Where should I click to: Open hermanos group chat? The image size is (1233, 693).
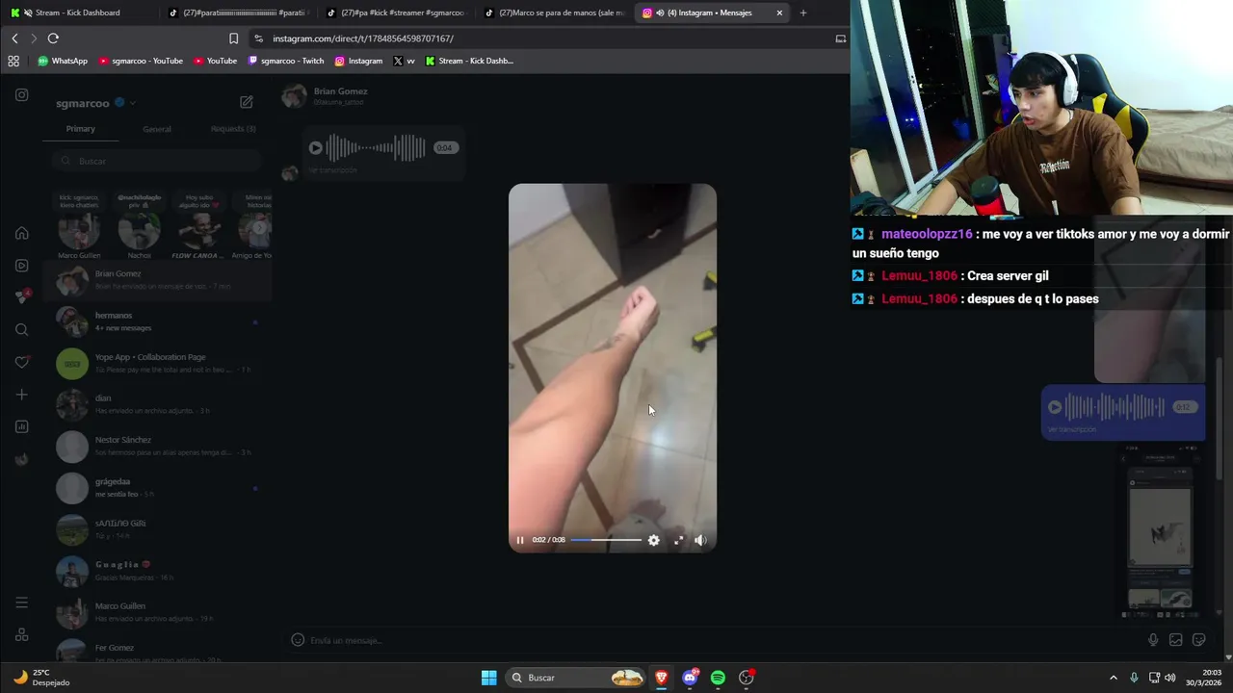tap(157, 321)
